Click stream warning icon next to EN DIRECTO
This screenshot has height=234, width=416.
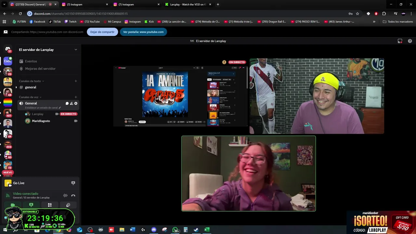pos(224,62)
